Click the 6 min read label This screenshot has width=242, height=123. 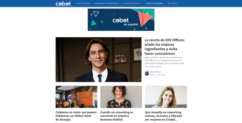tap(161, 75)
